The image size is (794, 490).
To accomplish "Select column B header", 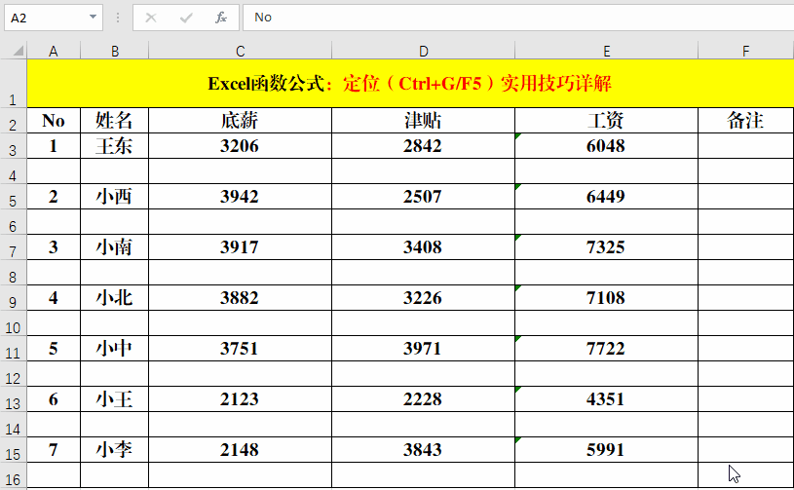I will pos(114,51).
